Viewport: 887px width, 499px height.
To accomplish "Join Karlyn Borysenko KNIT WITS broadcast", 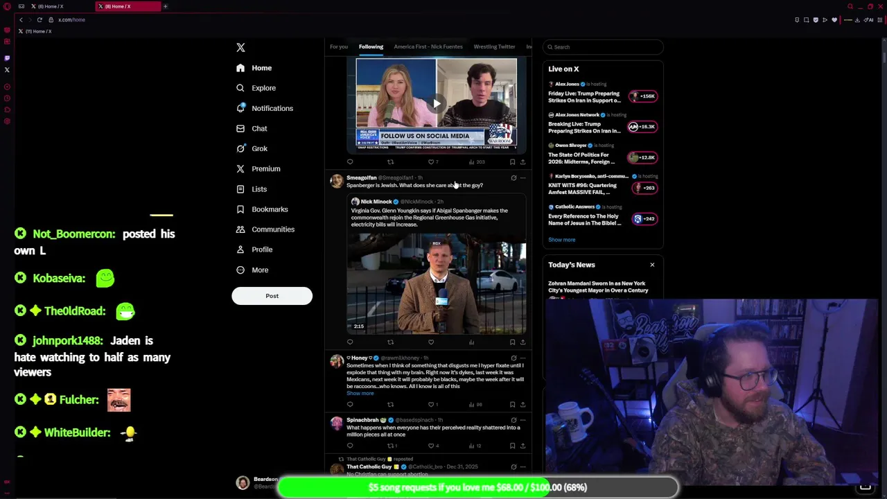I will (x=603, y=184).
